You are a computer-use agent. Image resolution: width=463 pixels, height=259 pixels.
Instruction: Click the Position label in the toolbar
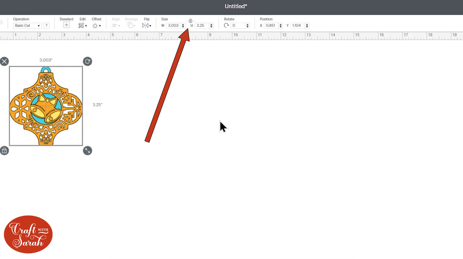pos(266,19)
